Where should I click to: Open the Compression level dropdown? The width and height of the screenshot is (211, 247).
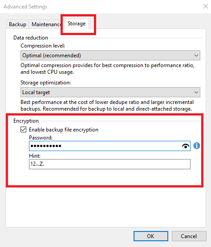[110, 55]
